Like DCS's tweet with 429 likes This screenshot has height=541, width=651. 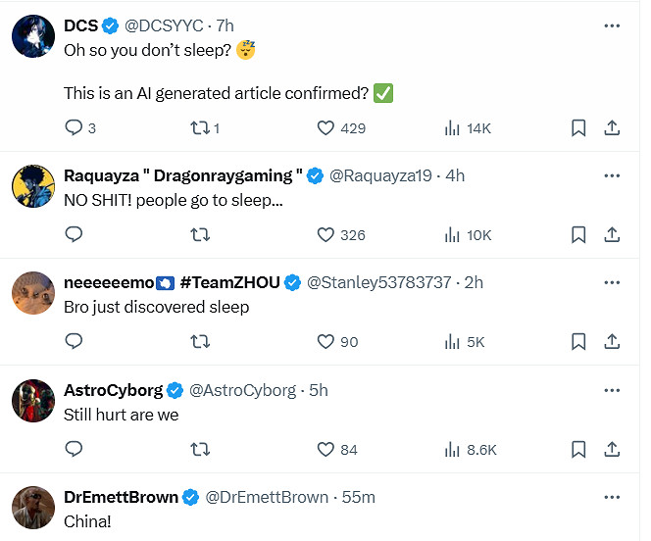[x=327, y=127]
